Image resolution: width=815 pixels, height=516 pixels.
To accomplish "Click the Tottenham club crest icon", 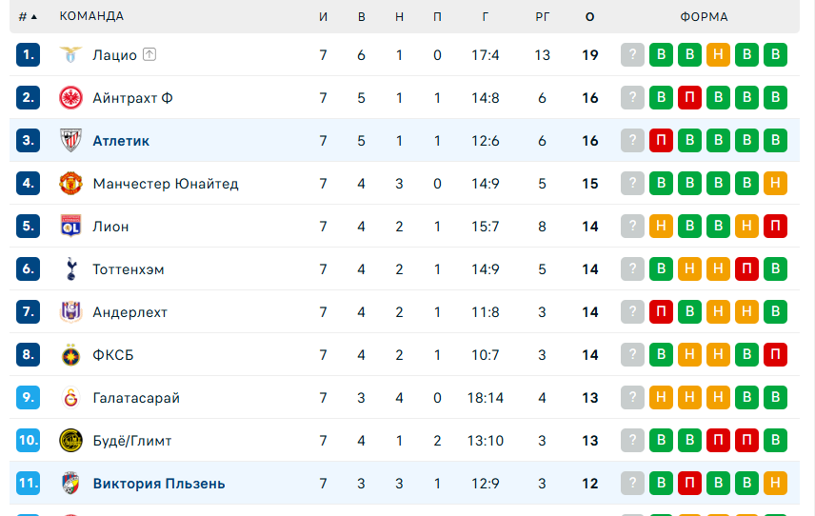I will click(x=70, y=269).
